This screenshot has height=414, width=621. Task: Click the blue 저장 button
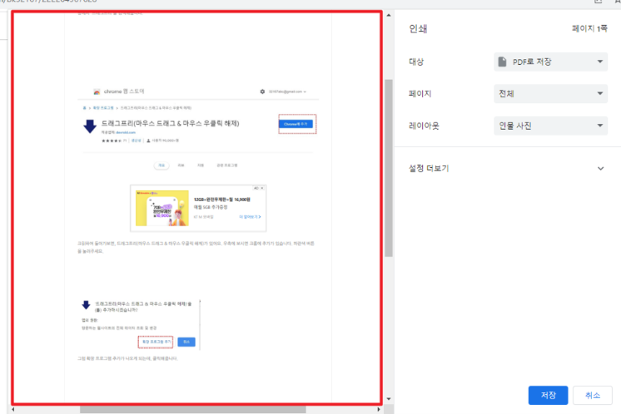click(x=548, y=395)
